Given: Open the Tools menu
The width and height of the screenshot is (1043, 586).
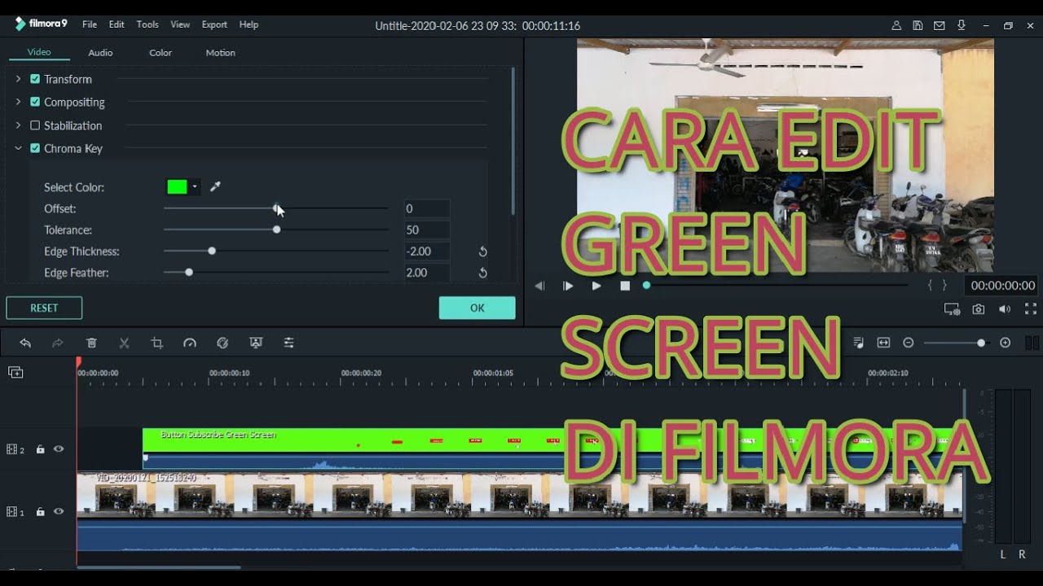Looking at the screenshot, I should pyautogui.click(x=147, y=24).
